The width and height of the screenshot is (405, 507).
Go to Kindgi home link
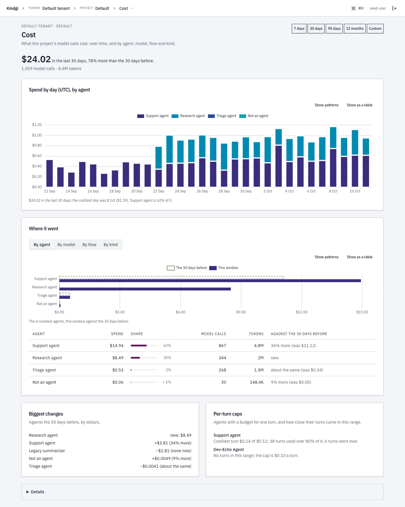(13, 8)
